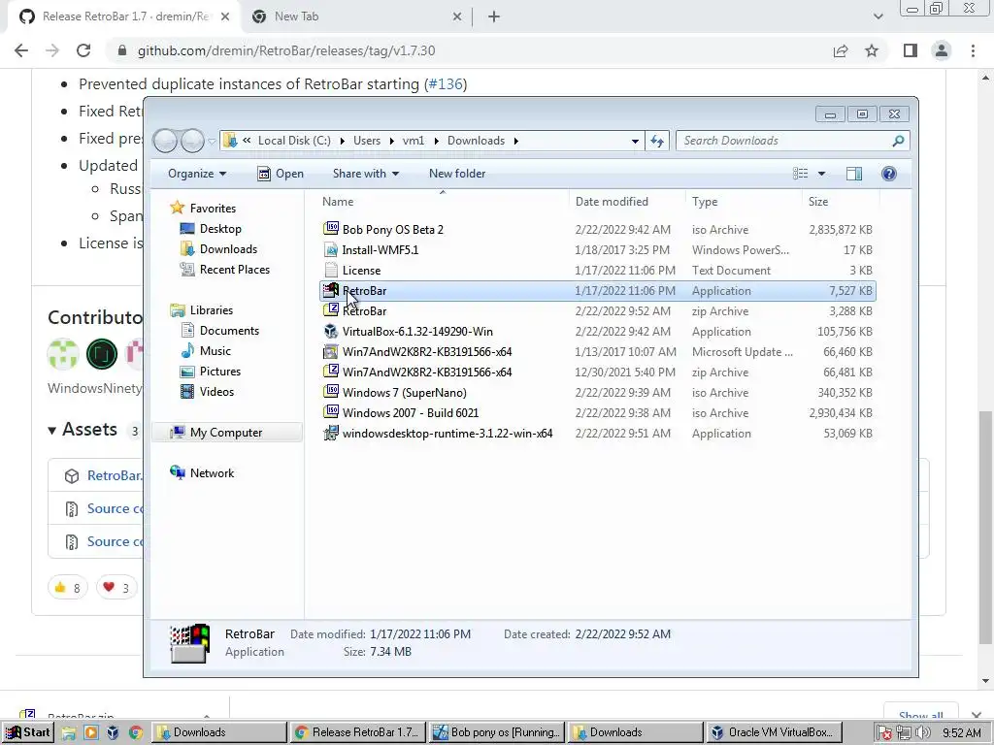Switch to the Release RetroBar 1.7 tab
This screenshot has width=994, height=745.
point(123,16)
